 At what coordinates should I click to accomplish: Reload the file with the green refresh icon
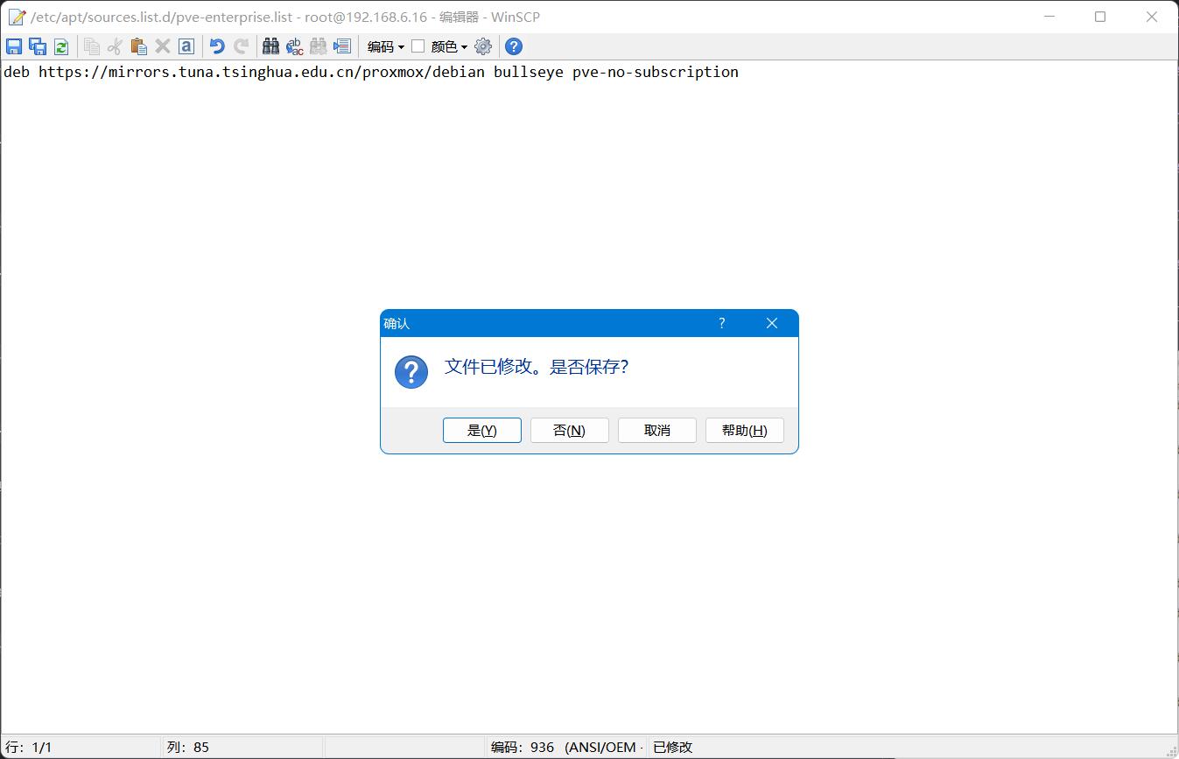61,46
